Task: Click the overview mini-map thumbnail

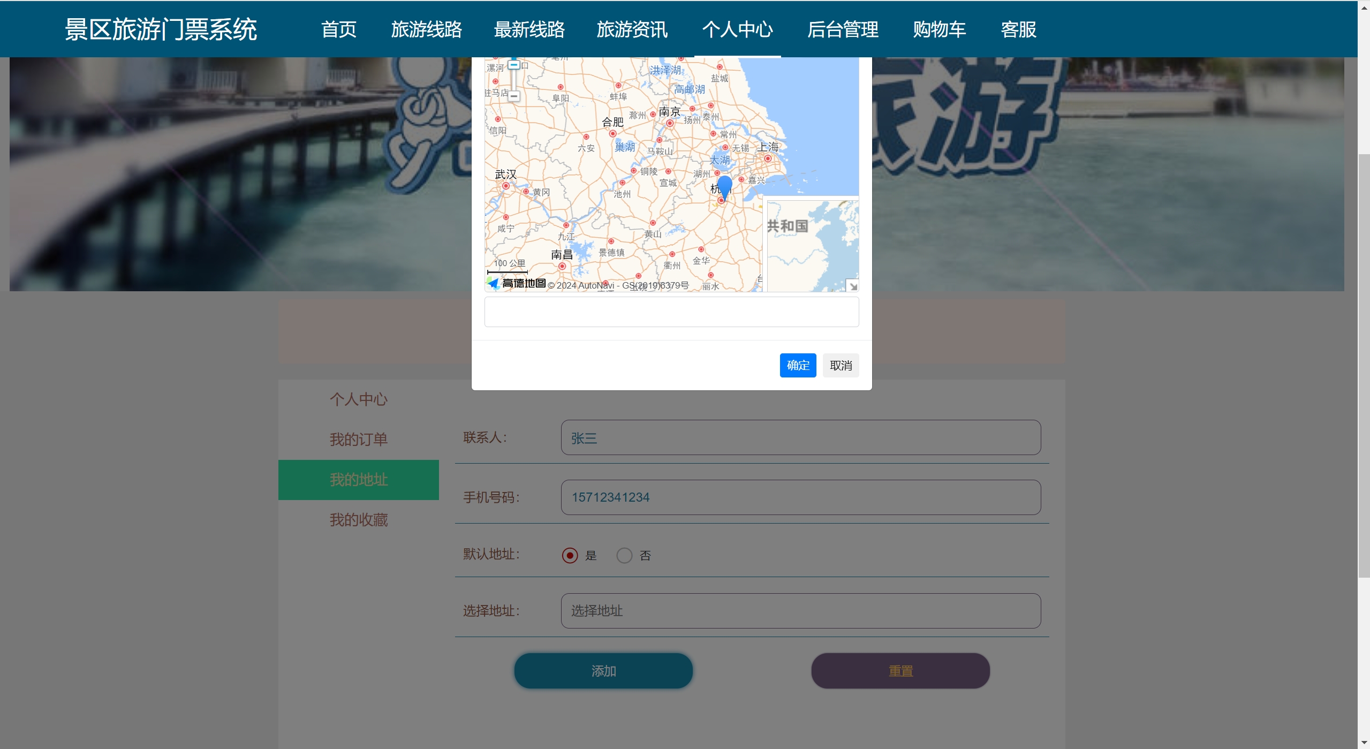Action: click(x=811, y=246)
